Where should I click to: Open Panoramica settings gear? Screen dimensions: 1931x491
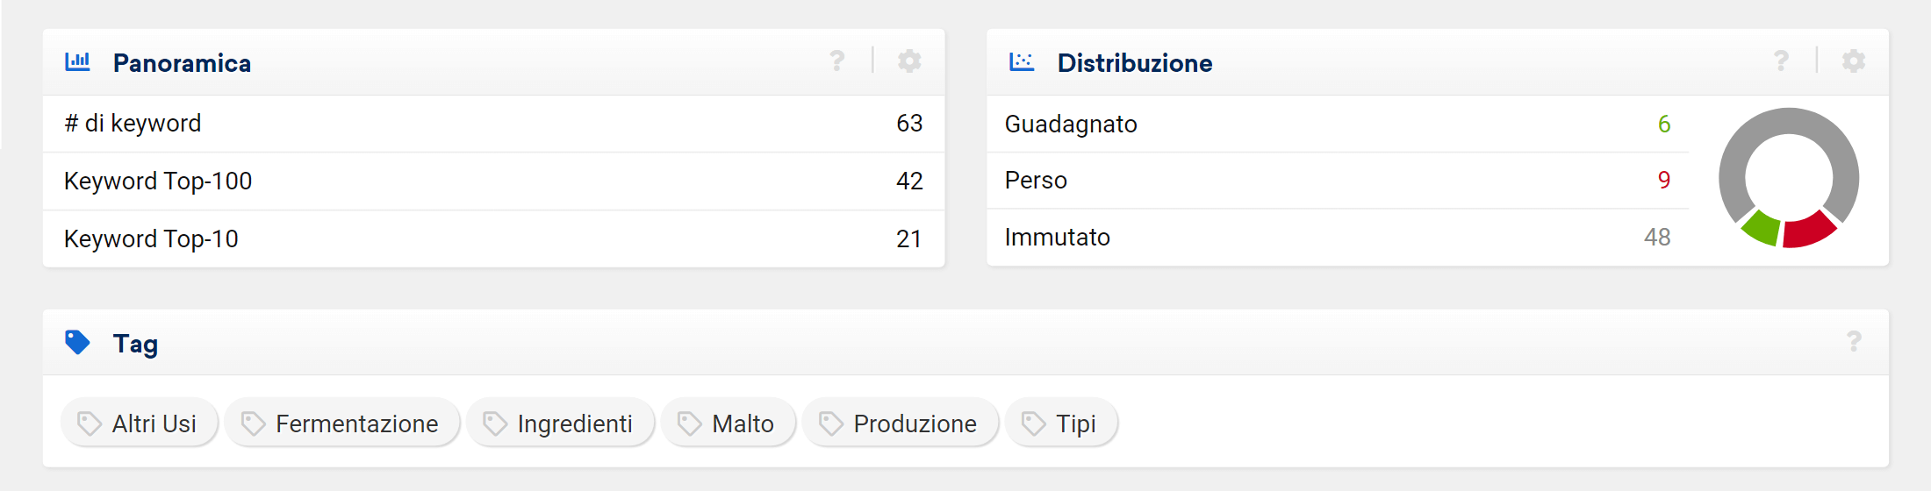[909, 60]
